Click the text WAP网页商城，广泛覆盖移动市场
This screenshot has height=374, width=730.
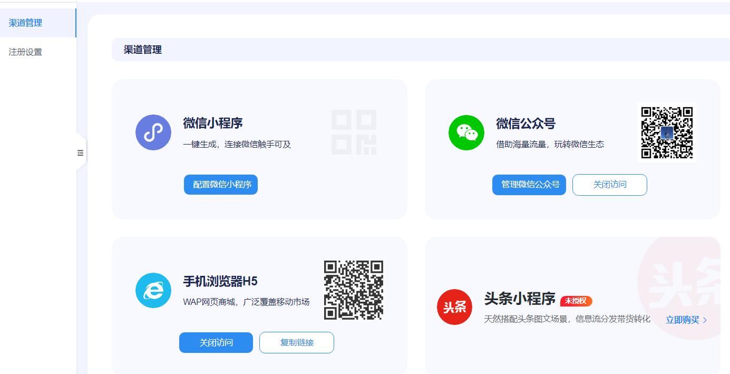point(246,302)
